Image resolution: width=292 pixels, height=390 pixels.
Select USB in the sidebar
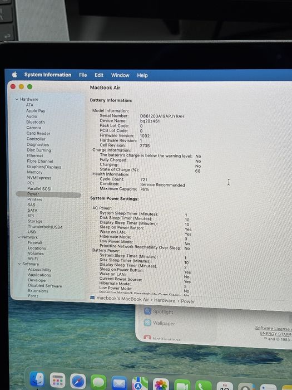click(x=32, y=232)
